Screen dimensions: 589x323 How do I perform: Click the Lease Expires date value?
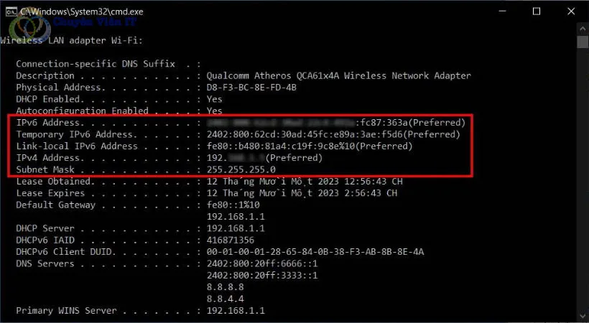[x=302, y=193]
